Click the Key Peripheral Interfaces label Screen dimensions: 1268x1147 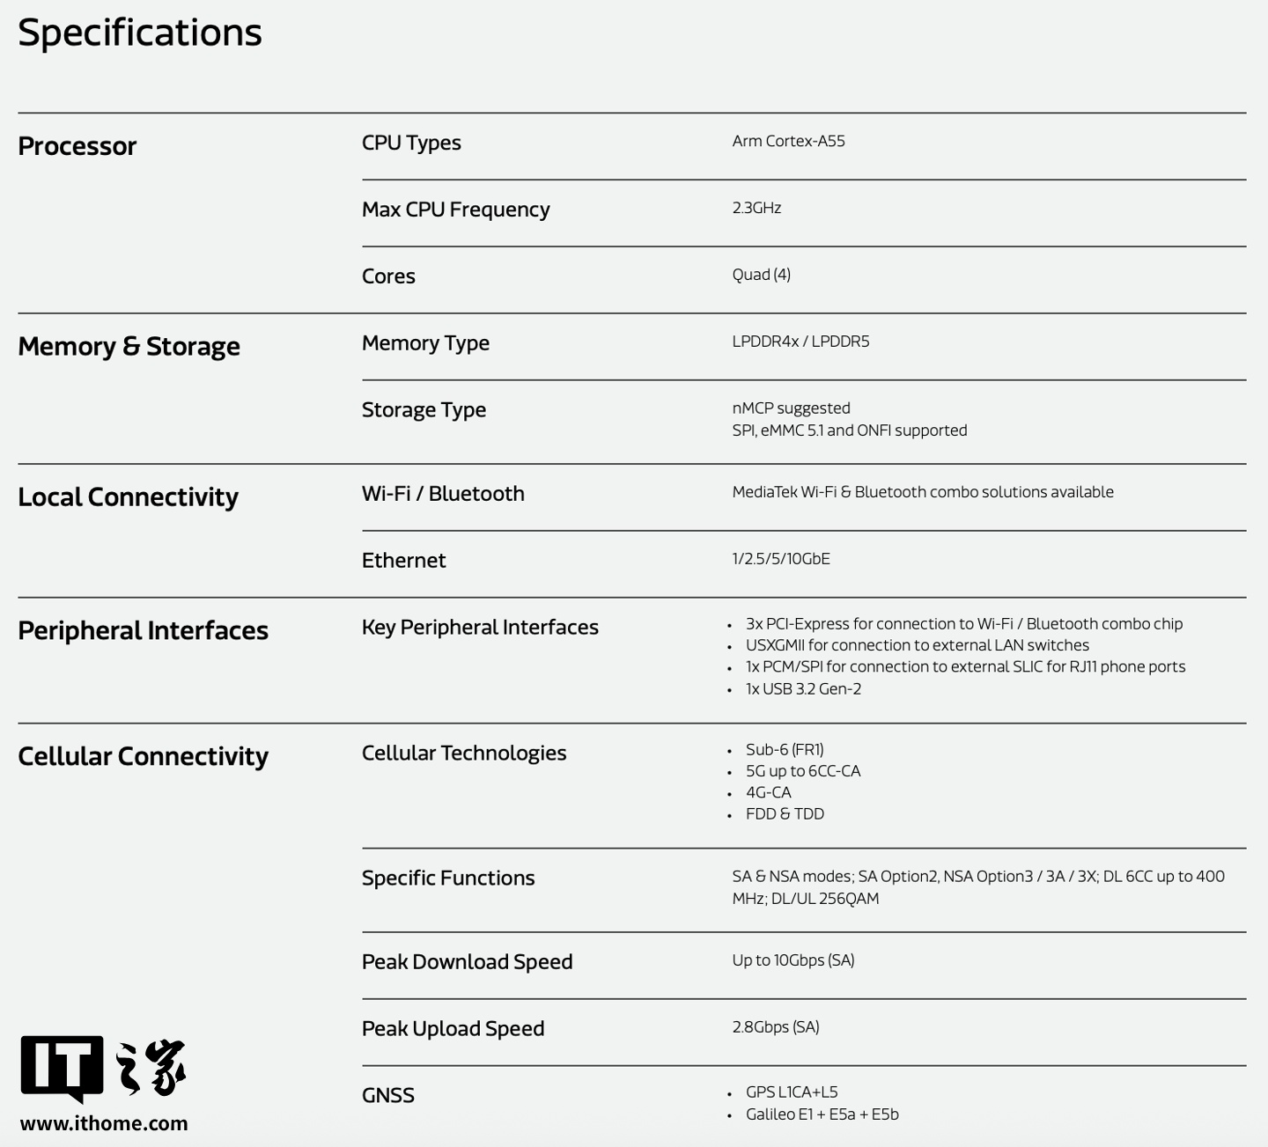[x=480, y=628]
